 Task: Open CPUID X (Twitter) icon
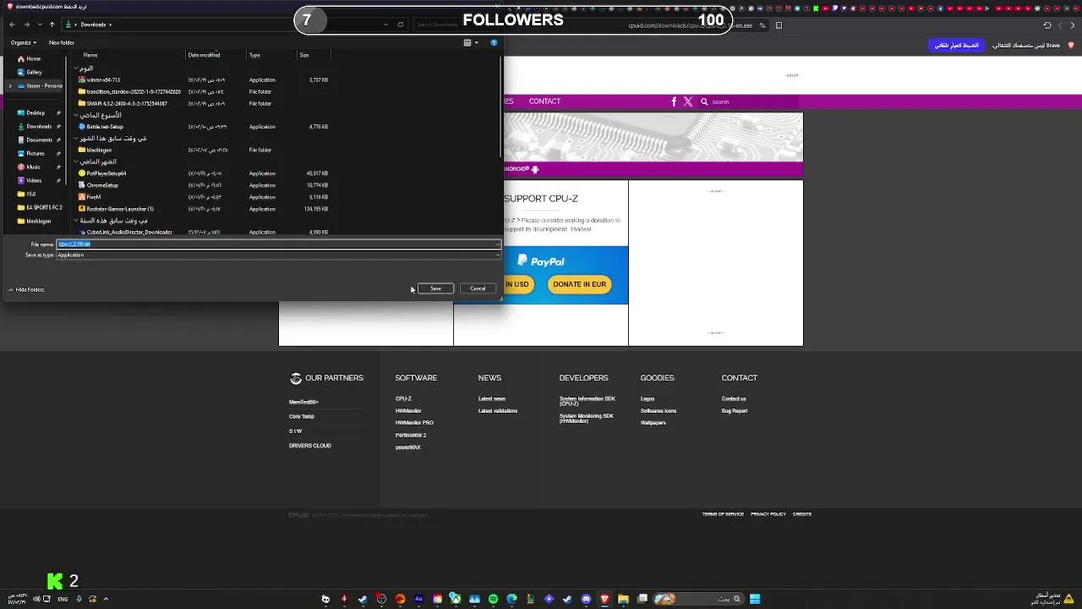click(x=688, y=101)
